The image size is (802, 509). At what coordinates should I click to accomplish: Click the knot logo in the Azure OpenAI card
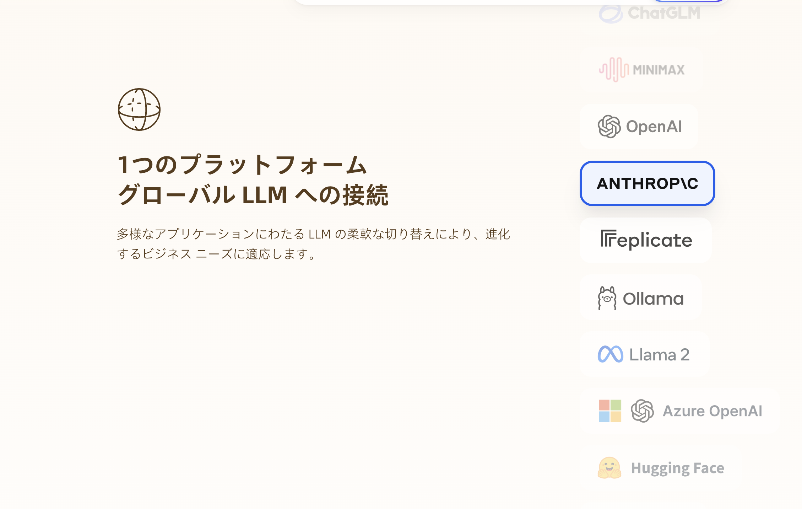642,411
